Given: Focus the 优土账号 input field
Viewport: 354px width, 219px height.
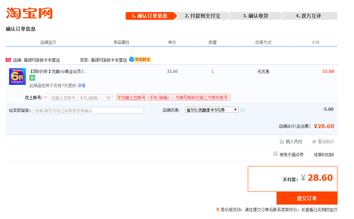Looking at the screenshot, I should coord(81,98).
